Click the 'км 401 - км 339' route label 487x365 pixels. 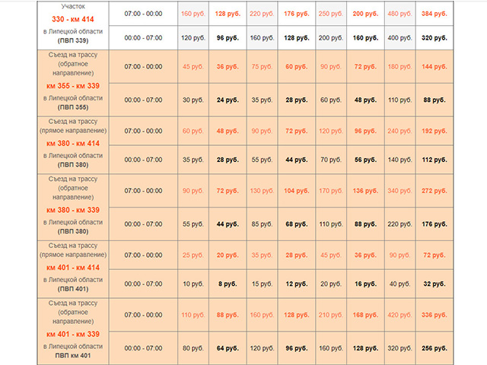click(x=73, y=335)
